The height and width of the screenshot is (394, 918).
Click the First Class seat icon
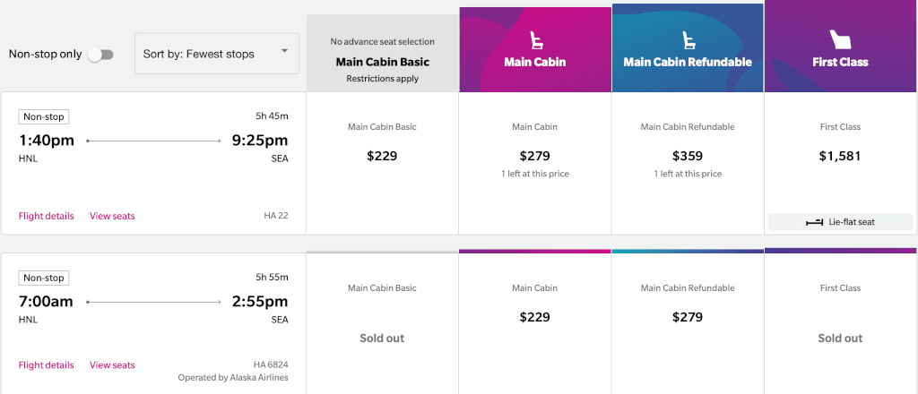tap(840, 39)
